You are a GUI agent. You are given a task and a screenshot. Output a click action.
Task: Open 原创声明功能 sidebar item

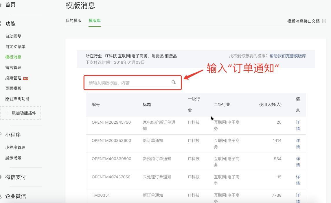coord(17,99)
